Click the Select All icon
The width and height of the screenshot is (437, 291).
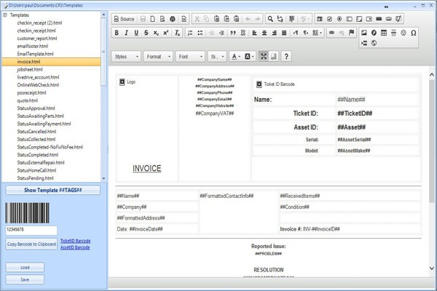[x=291, y=19]
